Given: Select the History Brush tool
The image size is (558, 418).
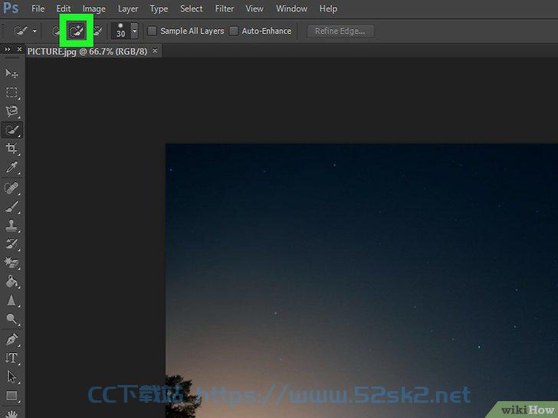Looking at the screenshot, I should pyautogui.click(x=11, y=243).
